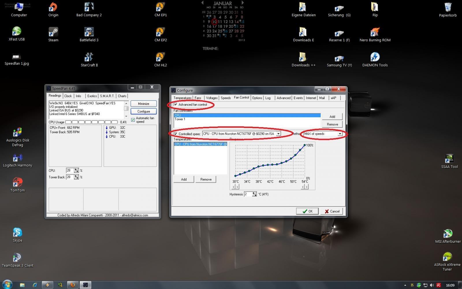Open the Origin desktop icon

53,9
